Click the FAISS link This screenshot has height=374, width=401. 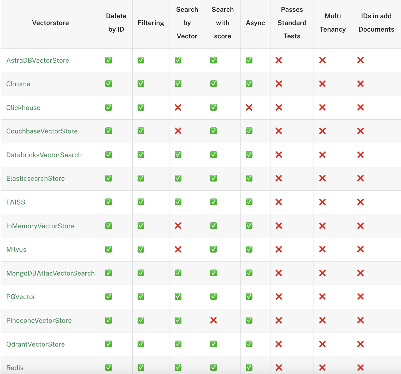point(16,202)
